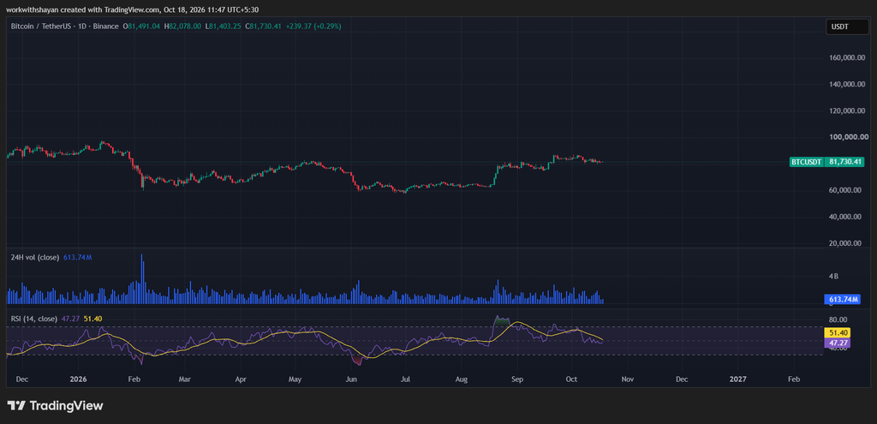This screenshot has width=877, height=424.
Task: Click the BTCUSDT price label tag
Action: click(x=806, y=162)
